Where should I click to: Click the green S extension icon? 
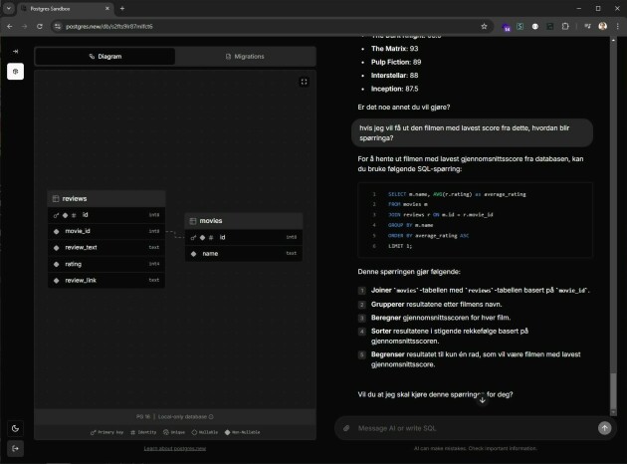tap(520, 27)
